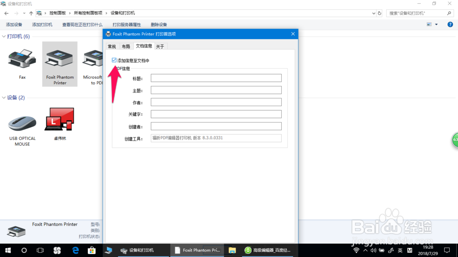Viewport: 458px width, 257px height.
Task: Launch Microsoft Edge from taskbar
Action: [76, 250]
